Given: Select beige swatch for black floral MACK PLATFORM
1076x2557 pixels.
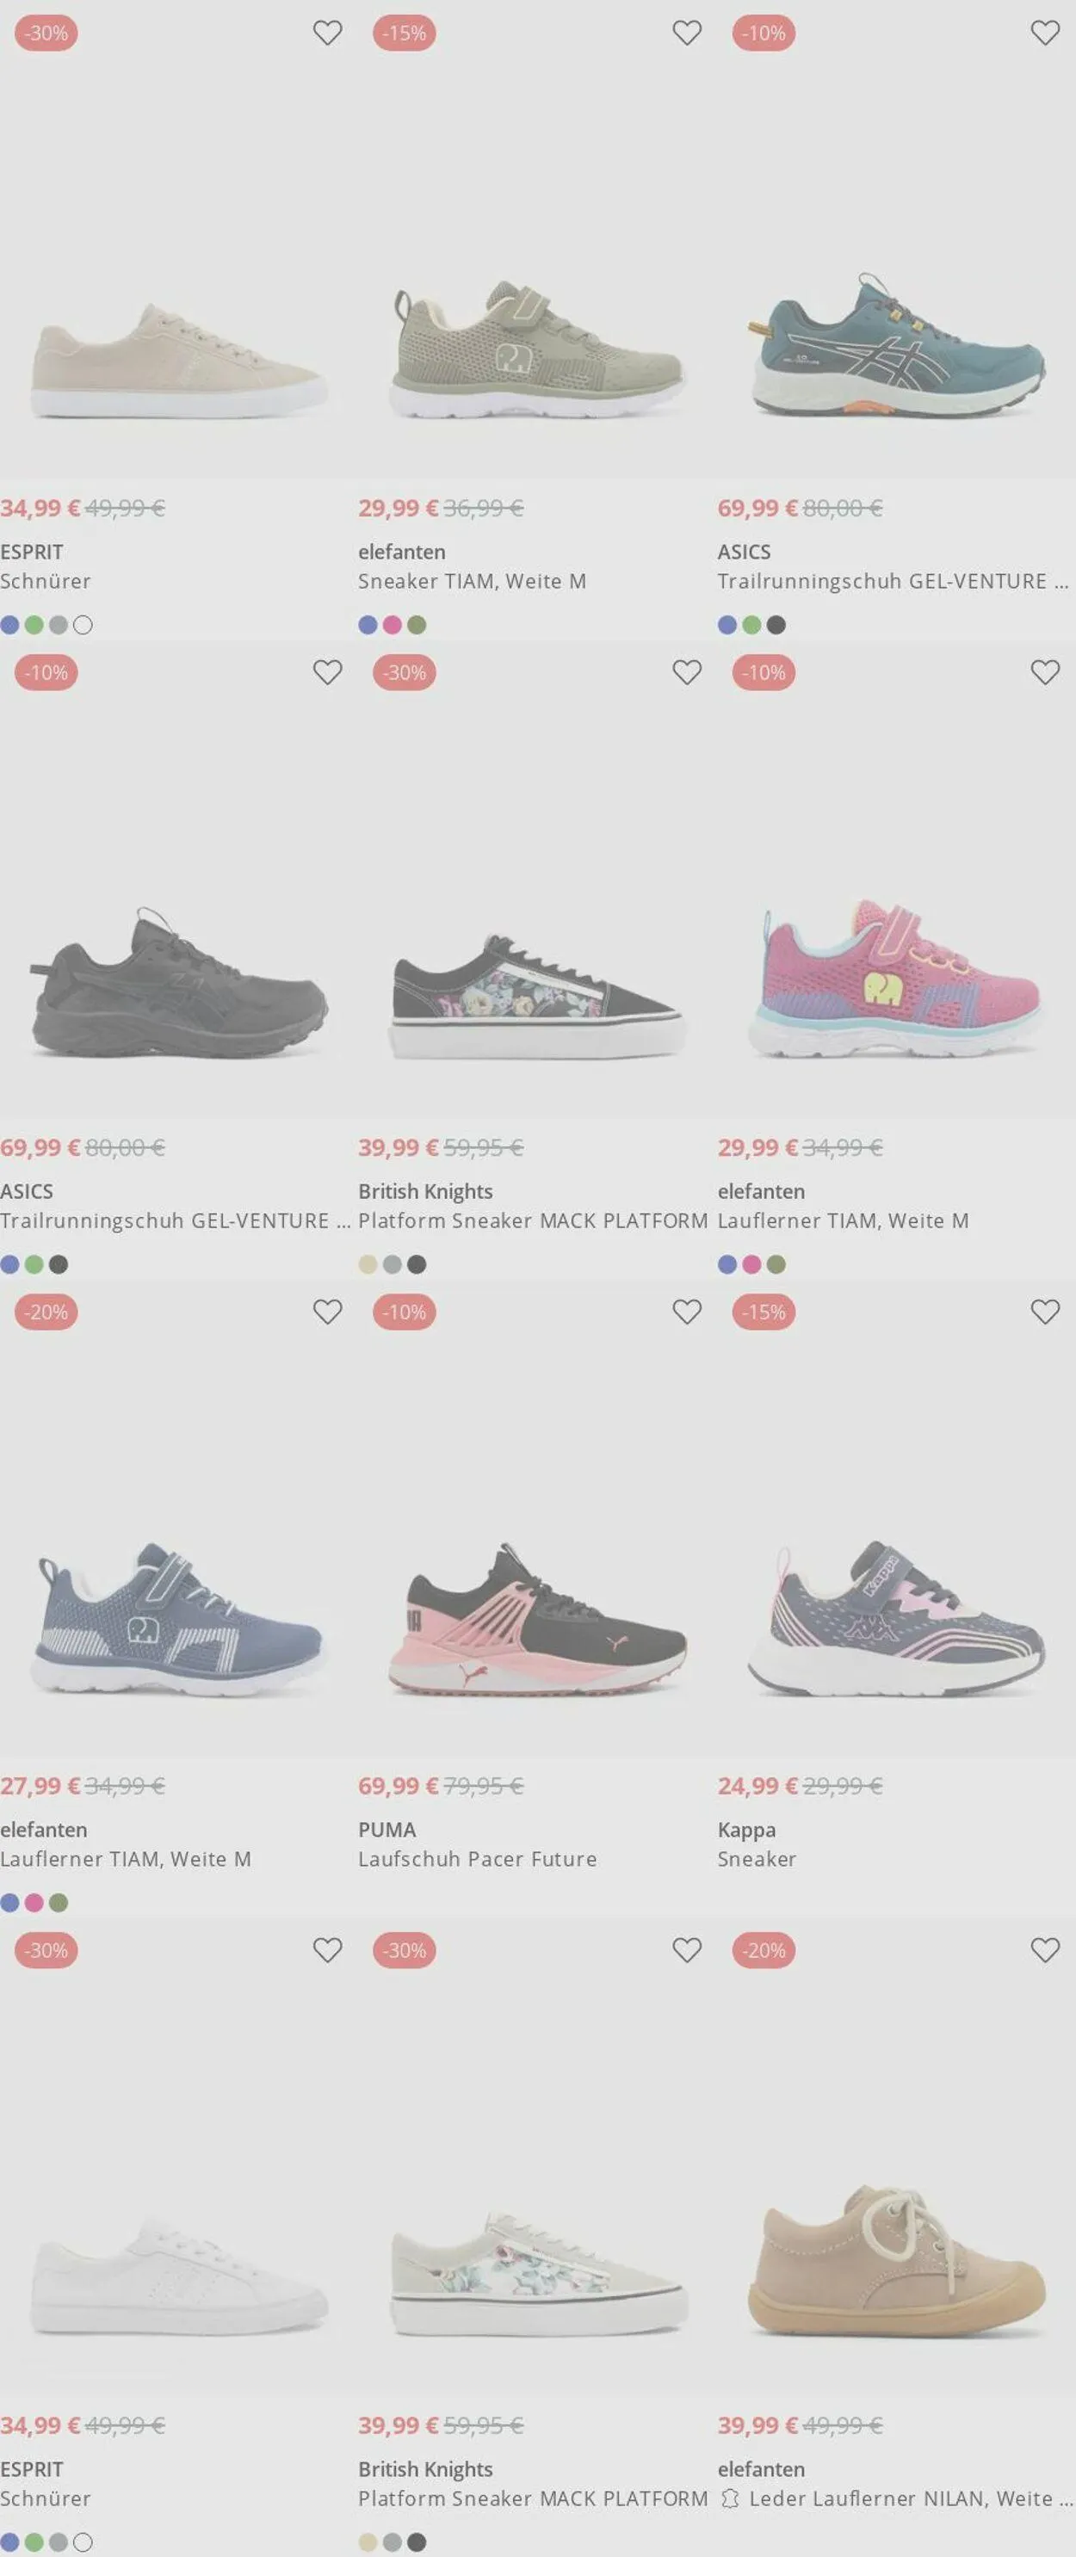Looking at the screenshot, I should [x=368, y=1264].
